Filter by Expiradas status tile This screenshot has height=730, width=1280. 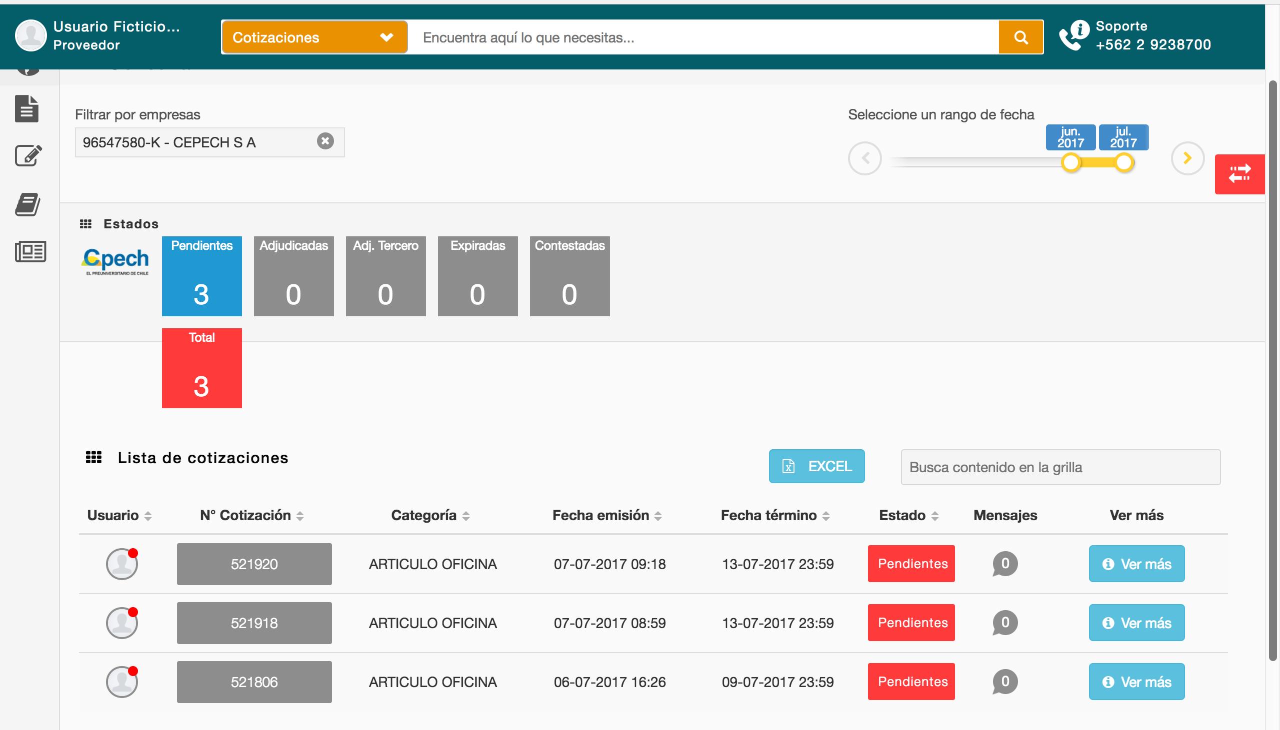click(x=477, y=276)
